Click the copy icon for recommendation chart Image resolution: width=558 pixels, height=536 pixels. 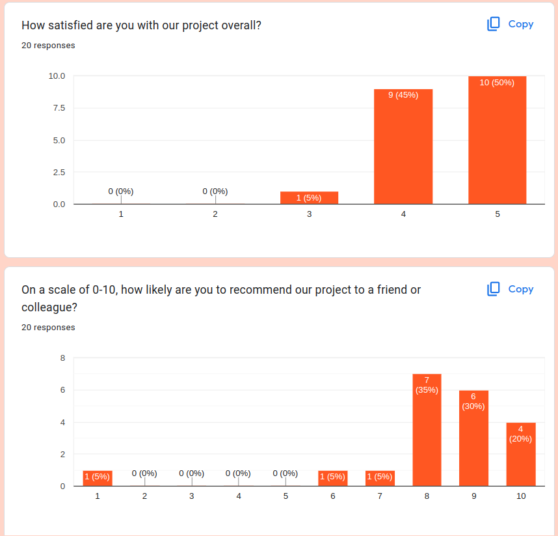(494, 289)
